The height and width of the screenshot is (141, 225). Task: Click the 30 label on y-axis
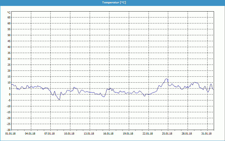coord(9,59)
